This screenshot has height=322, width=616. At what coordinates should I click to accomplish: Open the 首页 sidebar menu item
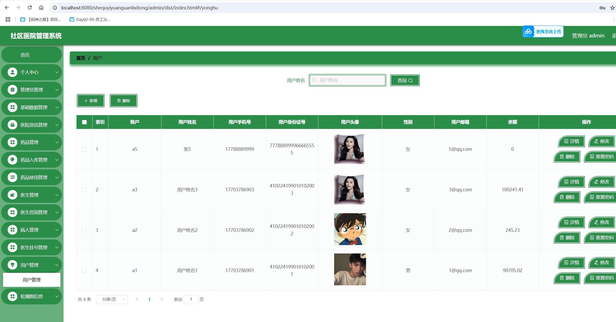(32, 55)
